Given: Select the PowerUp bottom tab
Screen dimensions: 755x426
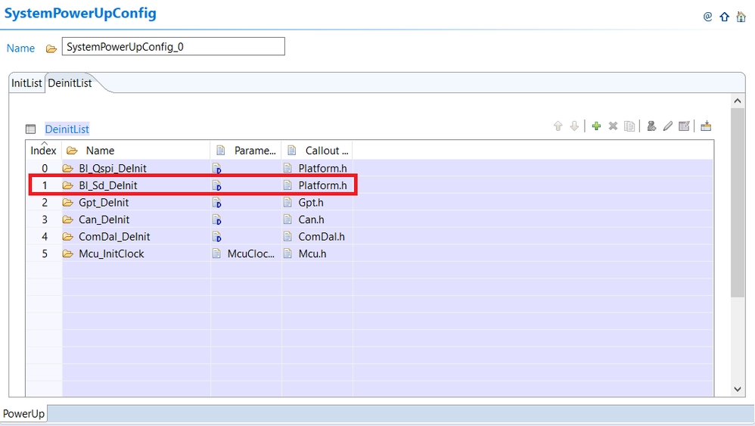Looking at the screenshot, I should point(23,413).
